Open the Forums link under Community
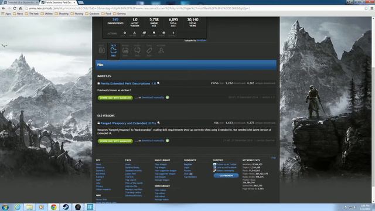375x211 pixels. tap(187, 171)
